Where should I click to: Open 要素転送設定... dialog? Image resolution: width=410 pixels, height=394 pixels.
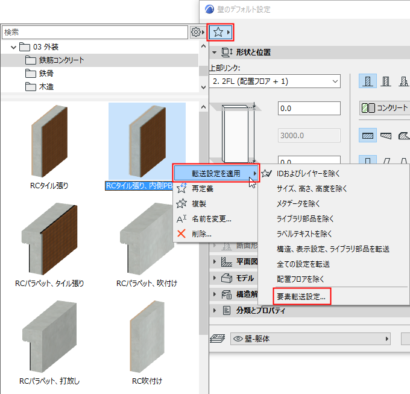[301, 297]
